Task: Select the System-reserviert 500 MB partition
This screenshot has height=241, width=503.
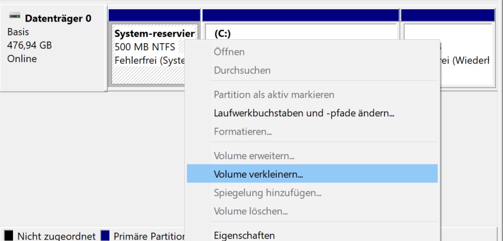Action: pos(149,53)
